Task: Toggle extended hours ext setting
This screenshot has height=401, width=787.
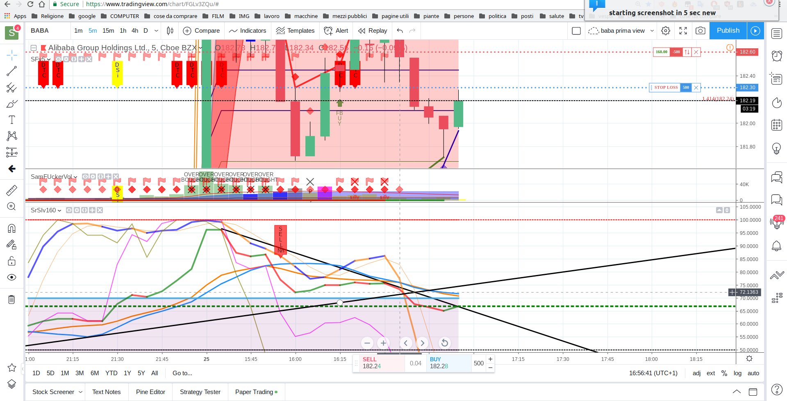Action: pos(711,373)
